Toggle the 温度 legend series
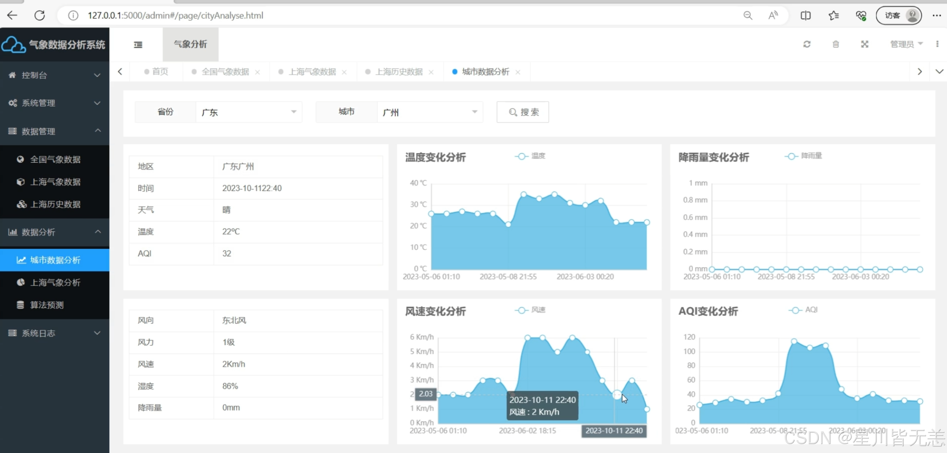Screen dimensions: 947x453 point(530,156)
